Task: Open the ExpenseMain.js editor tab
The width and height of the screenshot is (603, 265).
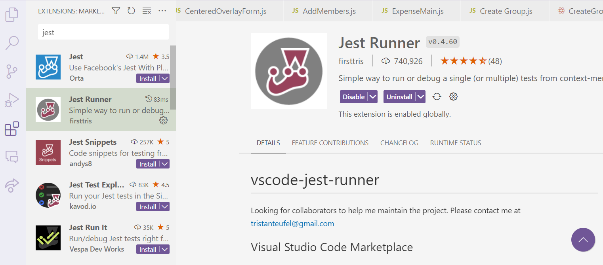Action: [x=416, y=11]
